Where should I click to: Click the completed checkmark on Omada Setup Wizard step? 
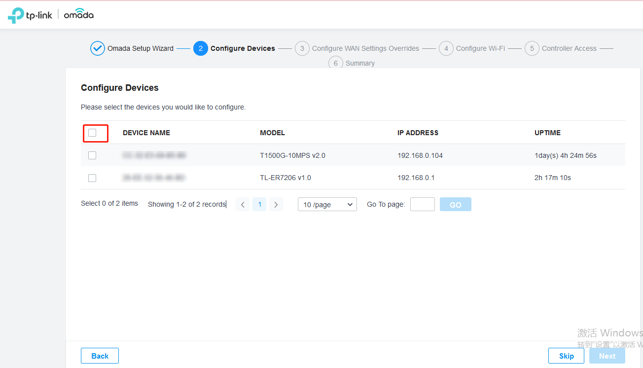(97, 48)
